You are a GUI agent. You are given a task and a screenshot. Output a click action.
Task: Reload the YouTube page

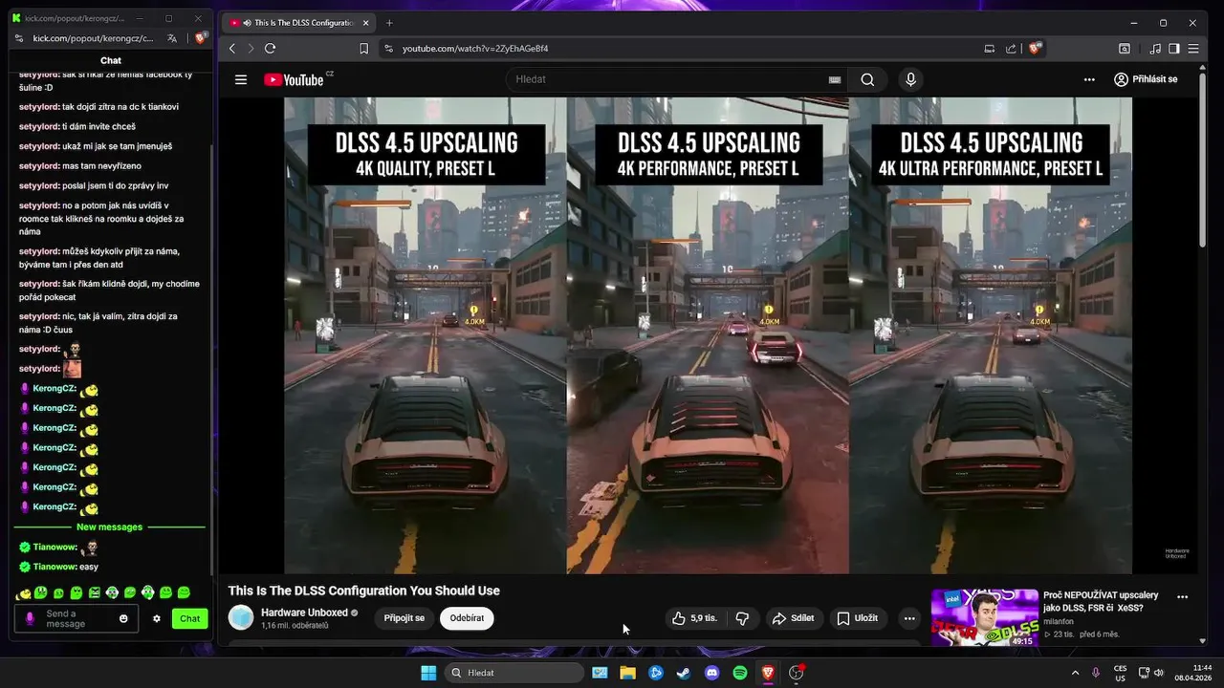270,48
